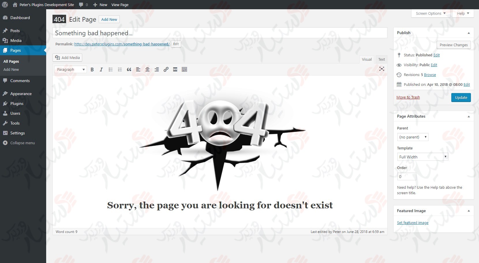Viewport: 479px width, 263px height.
Task: Click the WordPress logo in admin bar
Action: click(5, 5)
